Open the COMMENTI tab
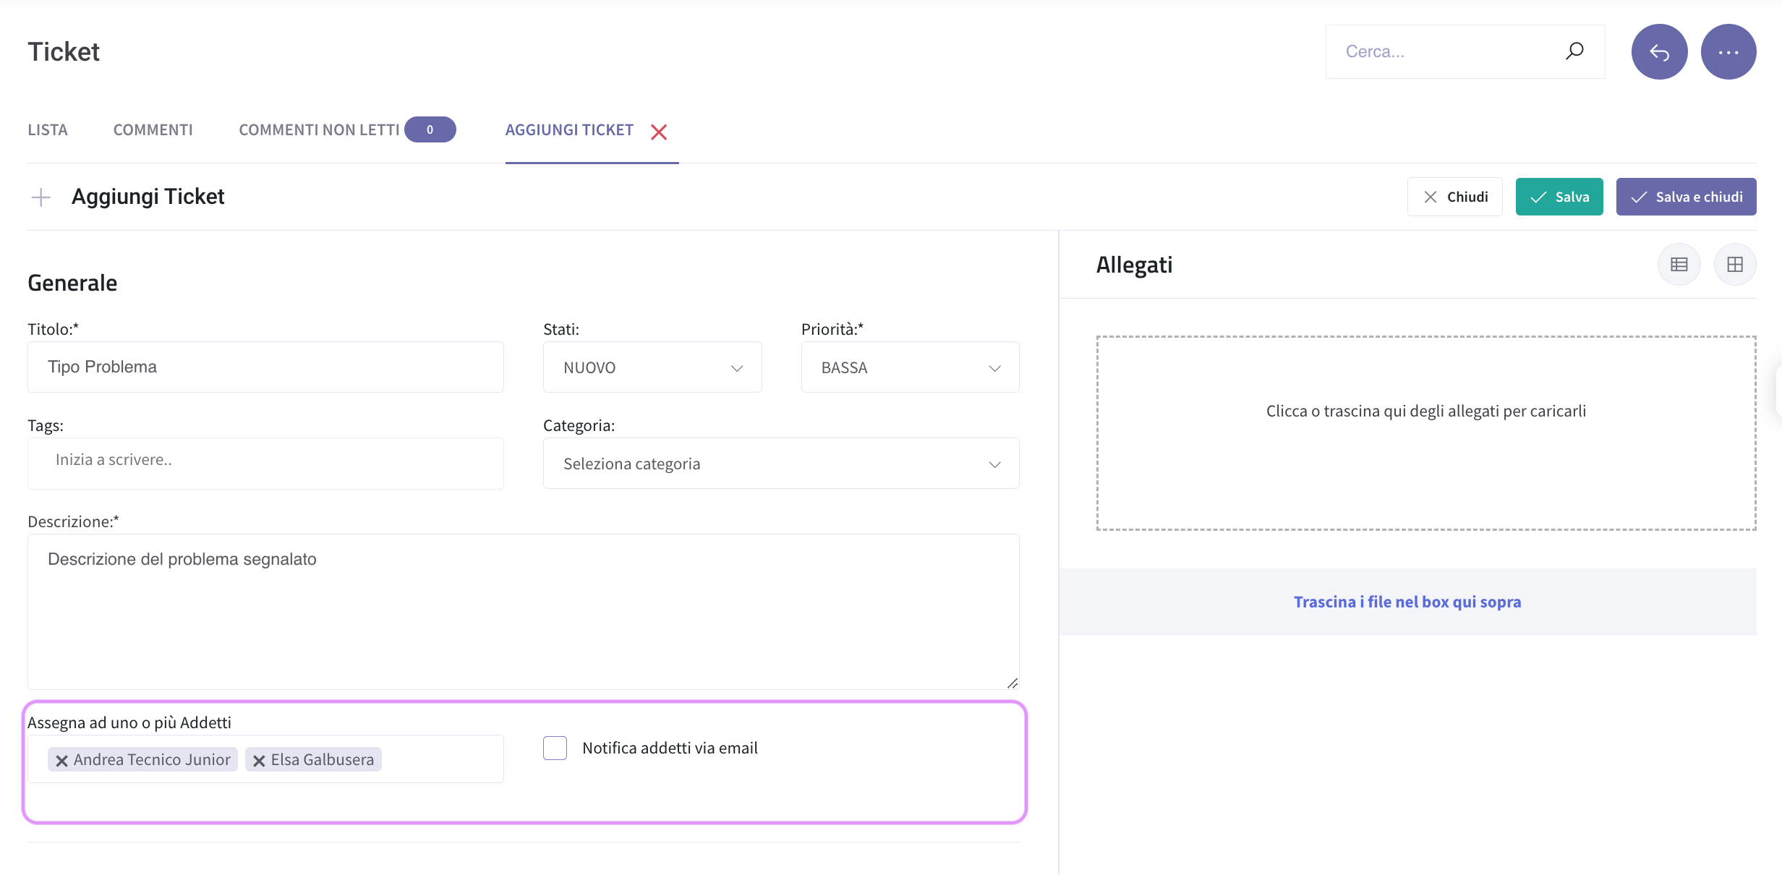This screenshot has width=1782, height=875. 153,130
